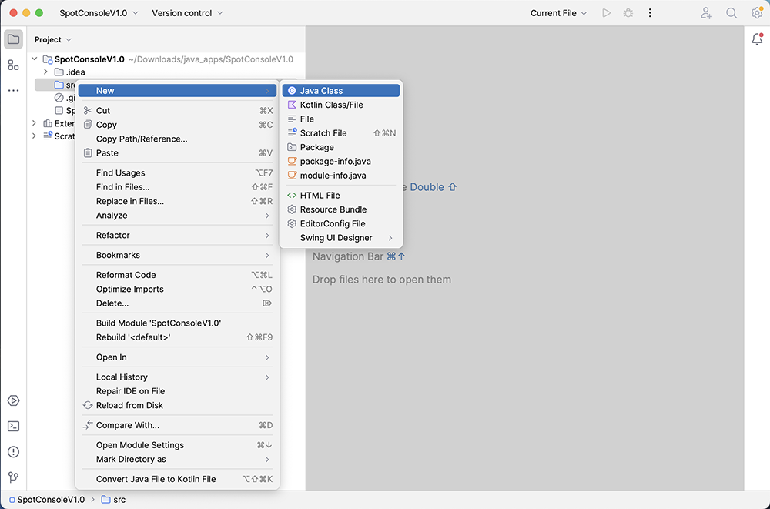This screenshot has height=509, width=770.
Task: Open IDE settings gear icon
Action: [757, 13]
